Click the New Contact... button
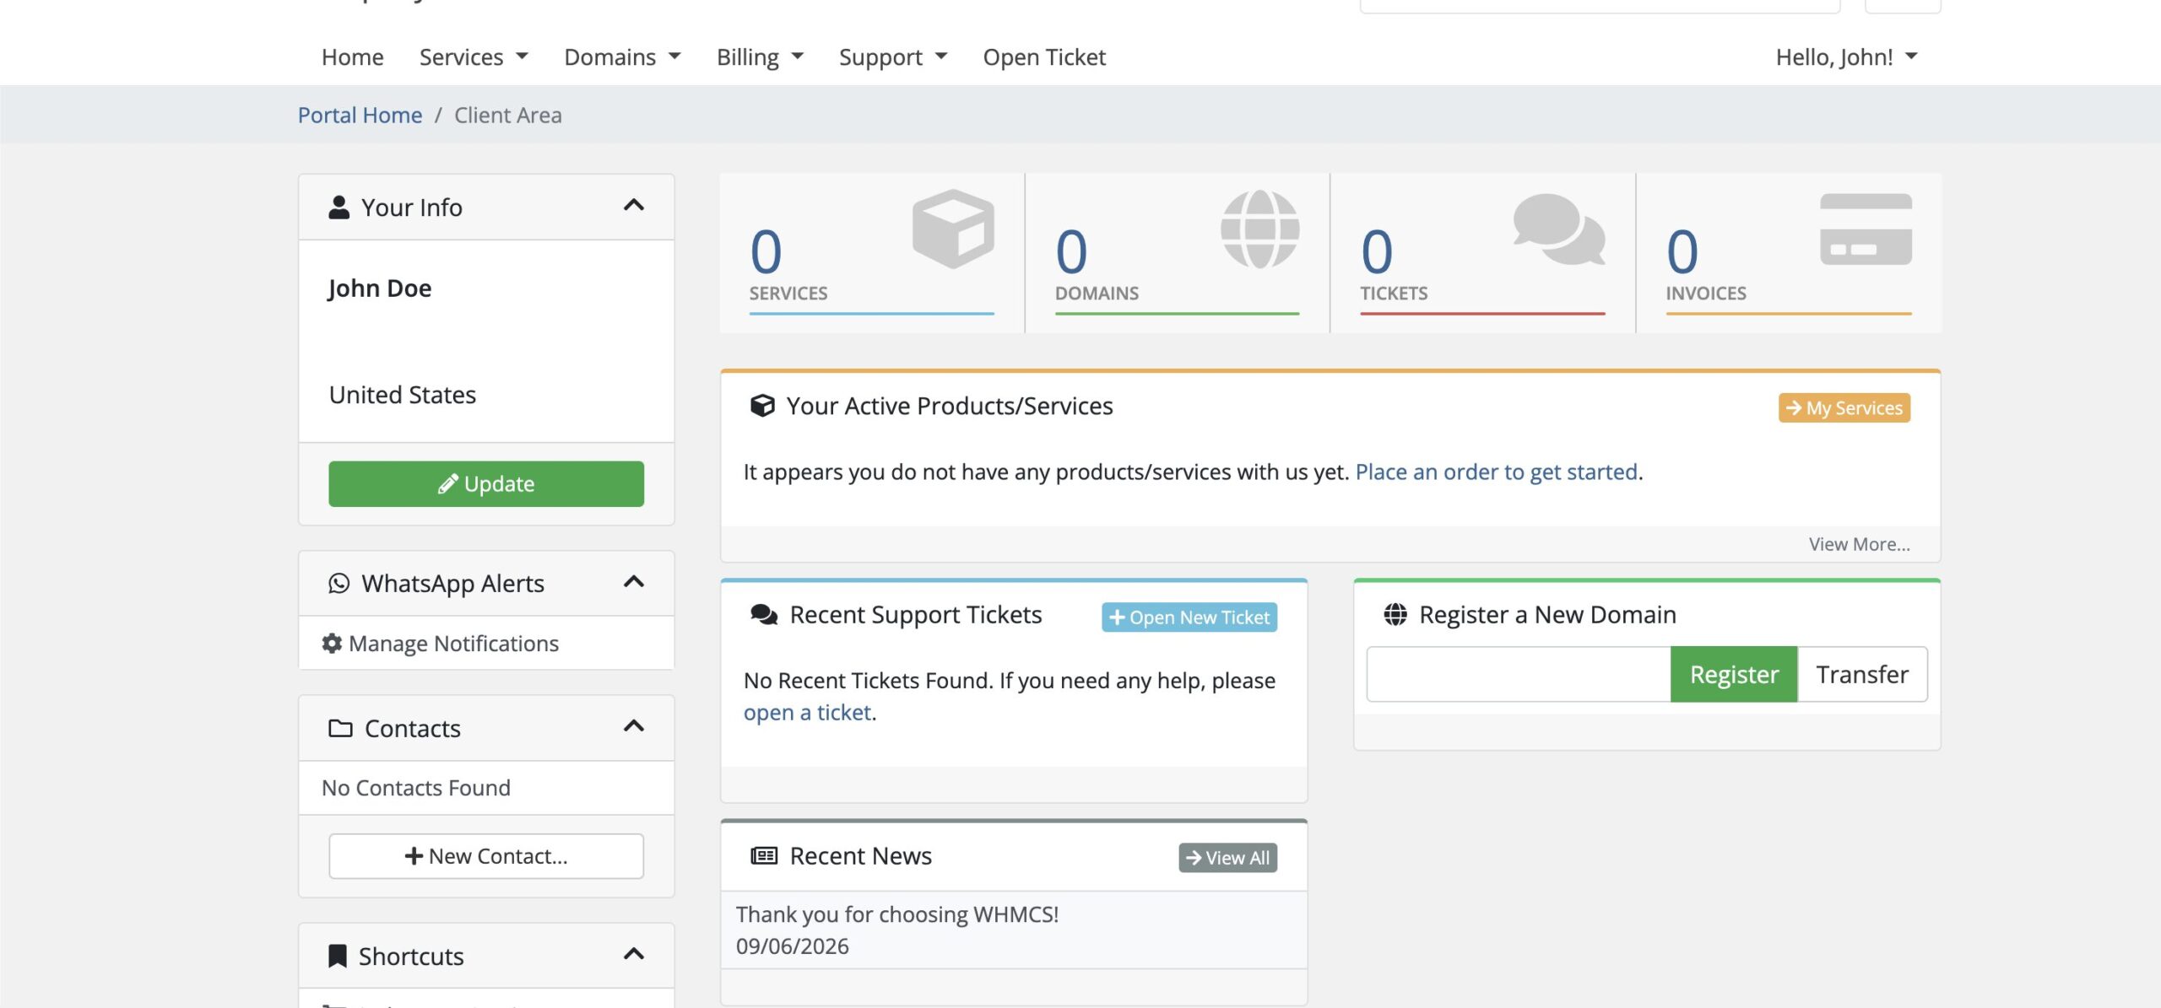This screenshot has height=1008, width=2161. point(486,856)
